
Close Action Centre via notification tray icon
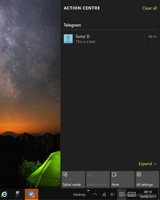122,194
